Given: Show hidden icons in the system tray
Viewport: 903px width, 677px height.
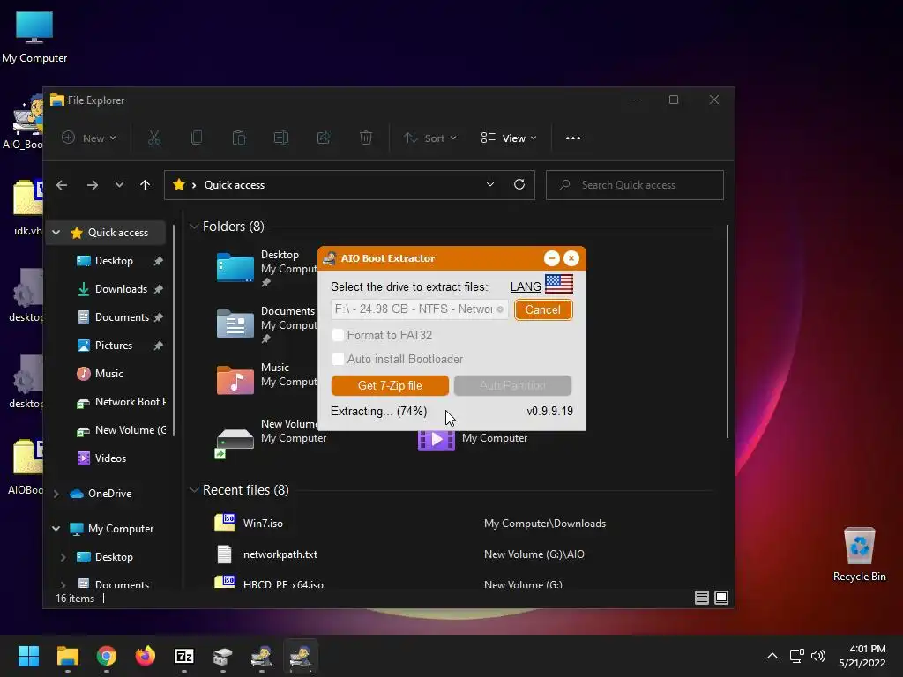Looking at the screenshot, I should point(772,656).
